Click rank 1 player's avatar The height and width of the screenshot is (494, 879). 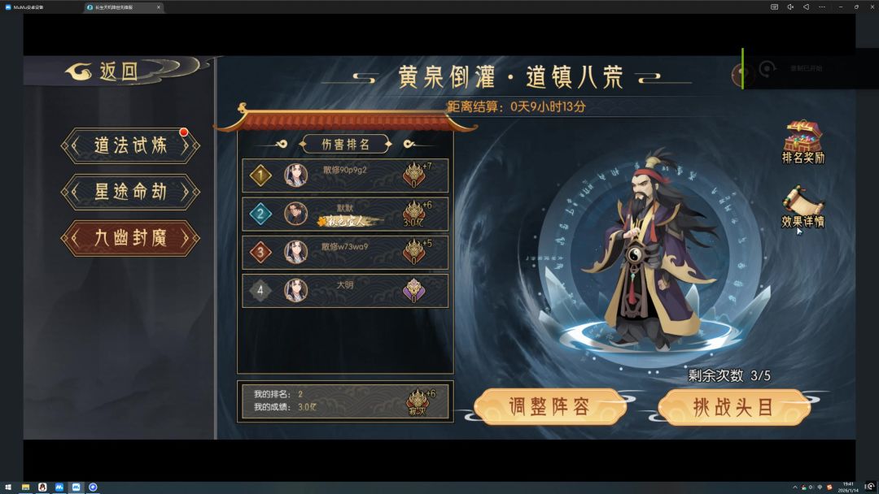(x=295, y=175)
